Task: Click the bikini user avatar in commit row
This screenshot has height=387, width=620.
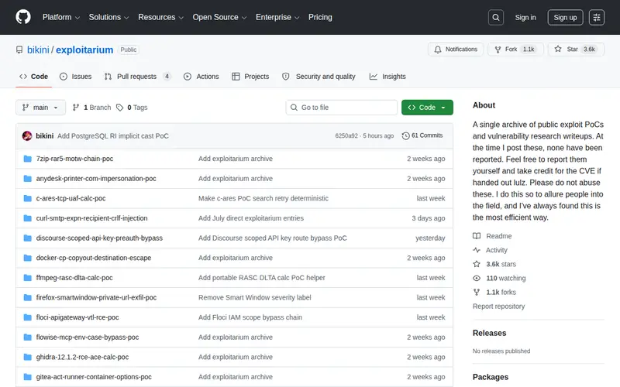Action: pyautogui.click(x=27, y=136)
